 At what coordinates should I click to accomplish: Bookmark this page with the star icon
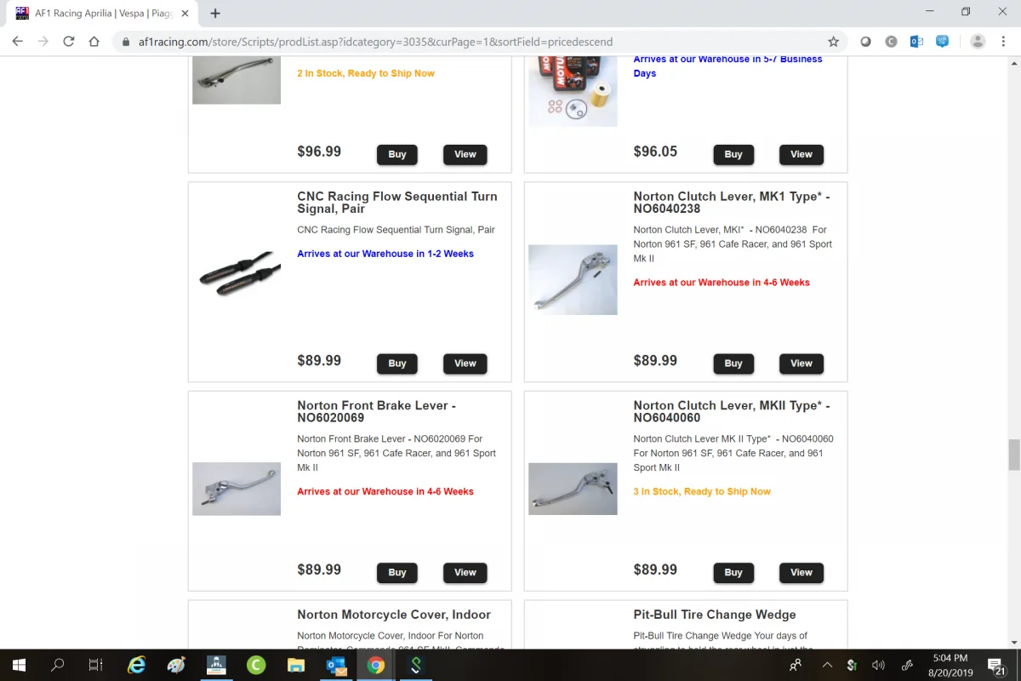833,42
